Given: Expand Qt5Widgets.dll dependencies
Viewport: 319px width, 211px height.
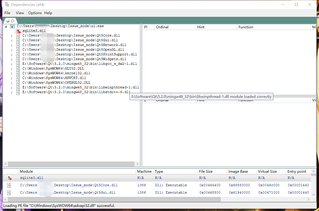Looking at the screenshot, I should pos(11,59).
